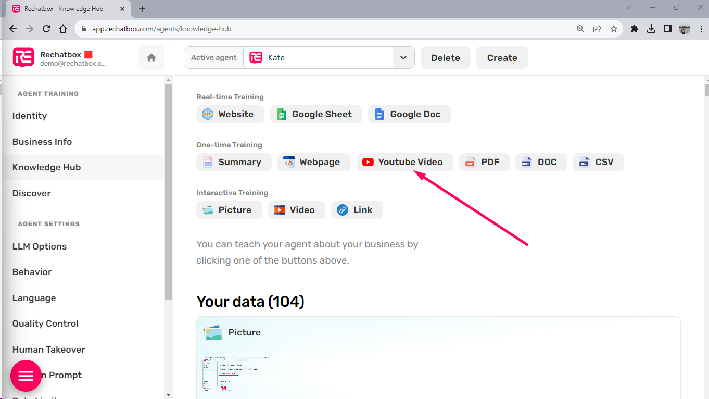
Task: Open the browser extensions puzzle icon
Action: 634,29
